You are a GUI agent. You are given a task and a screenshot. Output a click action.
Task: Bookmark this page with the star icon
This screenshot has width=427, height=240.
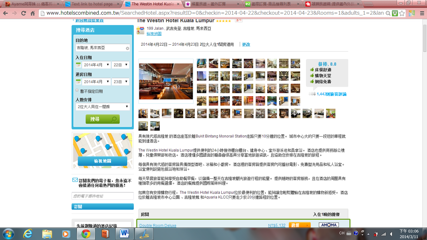(x=402, y=13)
